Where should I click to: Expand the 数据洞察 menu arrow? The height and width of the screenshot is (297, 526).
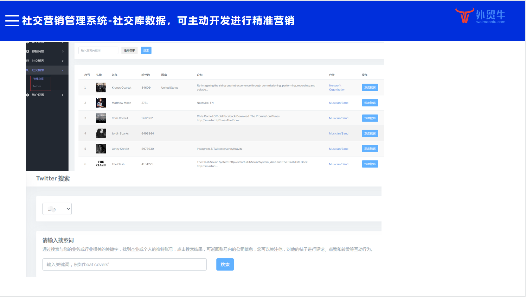(63, 51)
